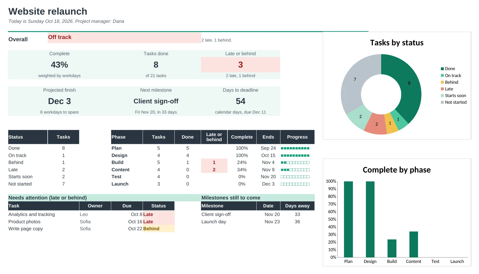Click the 'Tasks by status' chart title
479x274 pixels.
397,43
